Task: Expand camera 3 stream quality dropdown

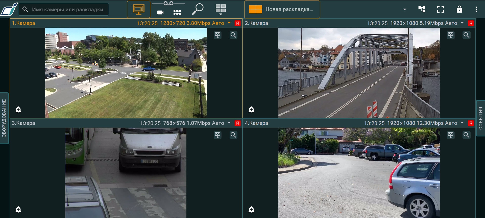Action: [x=229, y=123]
